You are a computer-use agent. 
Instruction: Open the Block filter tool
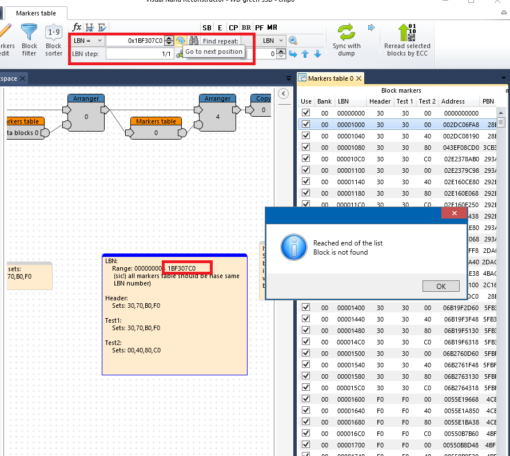point(29,39)
